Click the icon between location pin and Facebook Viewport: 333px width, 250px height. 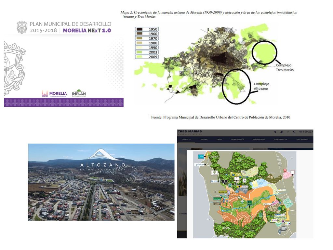(x=281, y=132)
